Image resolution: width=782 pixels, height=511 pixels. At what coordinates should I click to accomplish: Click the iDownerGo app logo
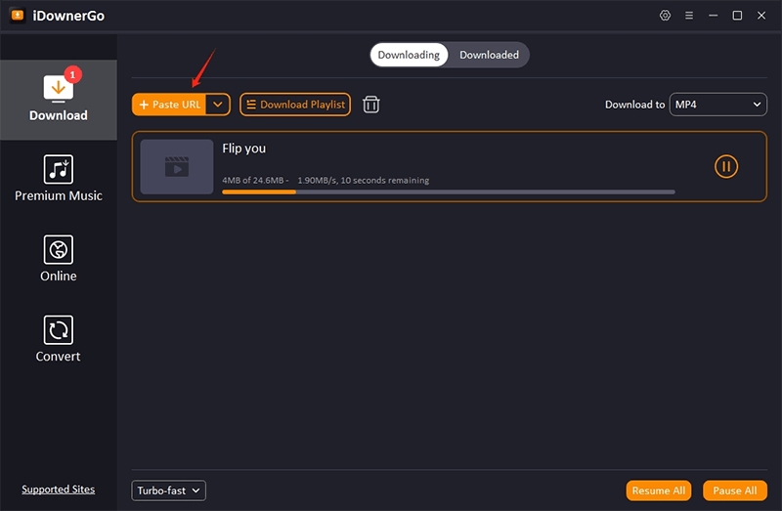click(x=18, y=16)
